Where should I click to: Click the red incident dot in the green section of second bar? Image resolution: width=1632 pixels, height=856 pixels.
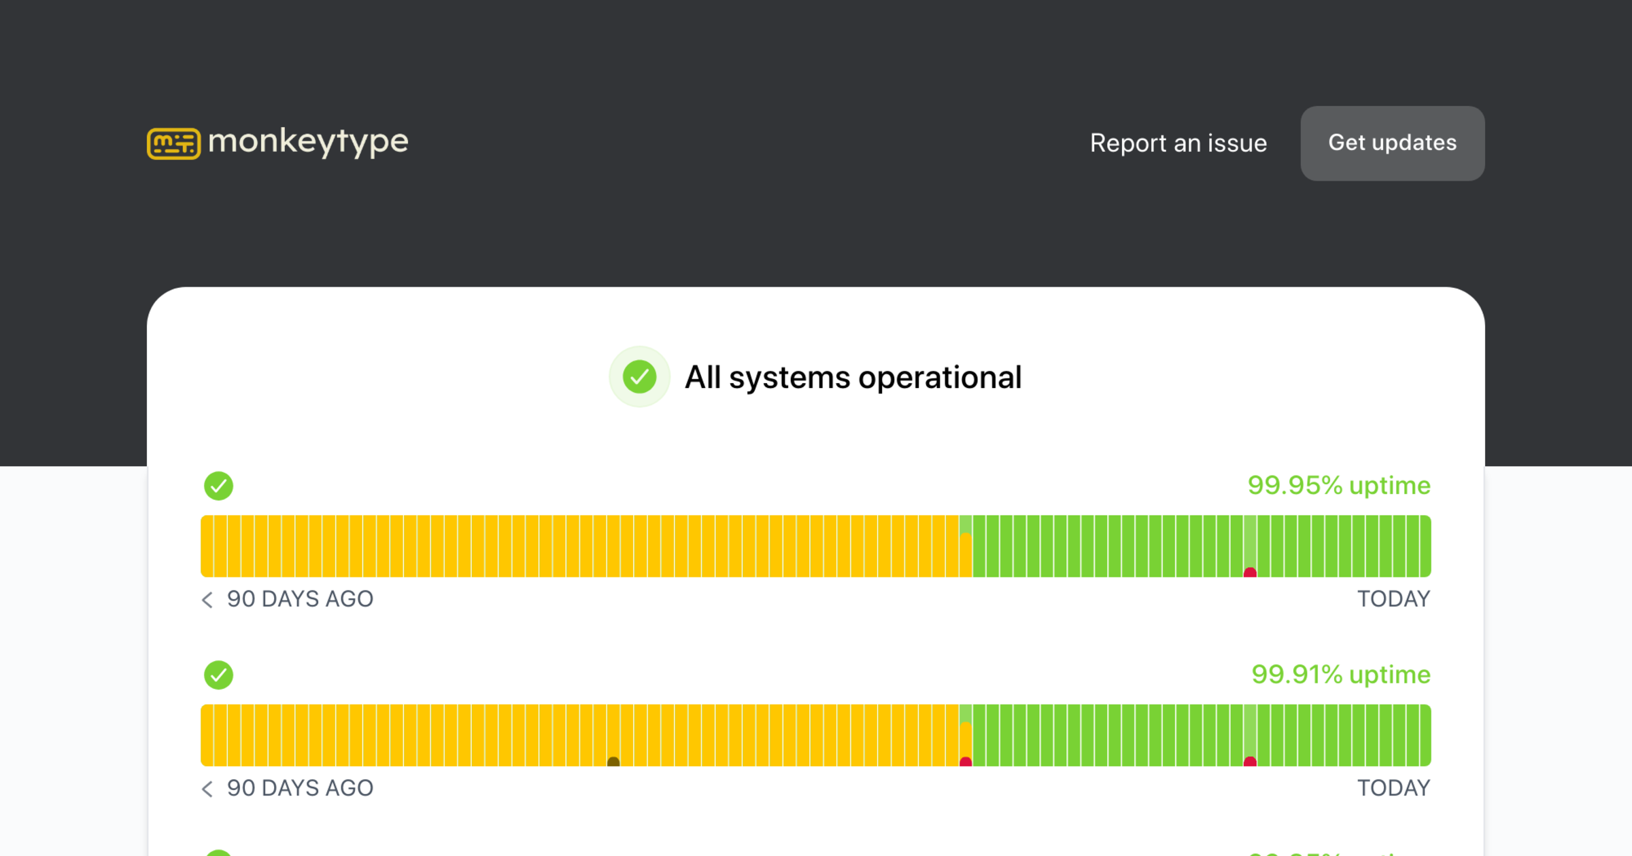(1250, 762)
